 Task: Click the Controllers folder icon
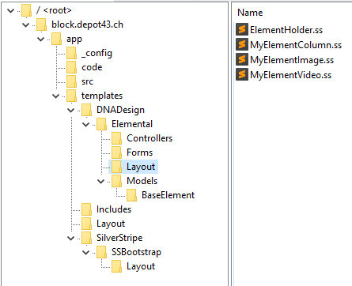click(x=117, y=138)
